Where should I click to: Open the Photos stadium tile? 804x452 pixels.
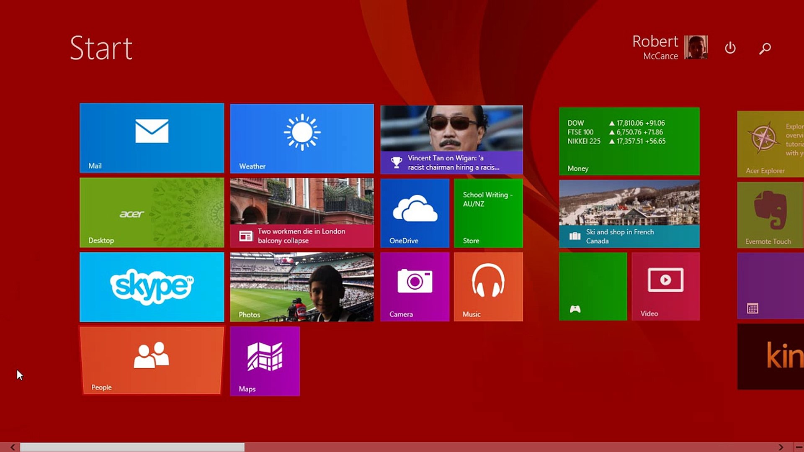click(301, 287)
